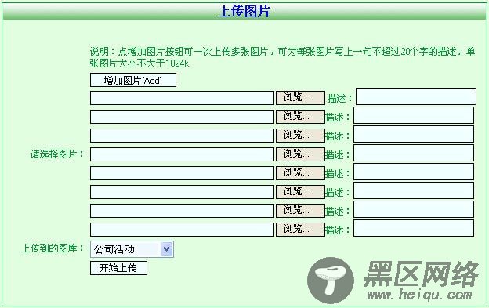Click the eighth 描述 description field
Image resolution: width=489 pixels, height=308 pixels.
[x=414, y=228]
